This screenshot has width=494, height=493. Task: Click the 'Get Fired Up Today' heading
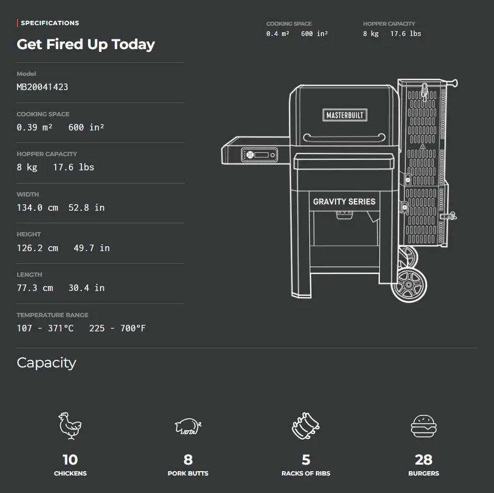[x=86, y=44]
